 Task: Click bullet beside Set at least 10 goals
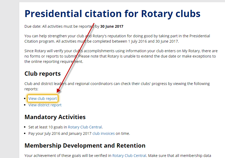[26, 127]
